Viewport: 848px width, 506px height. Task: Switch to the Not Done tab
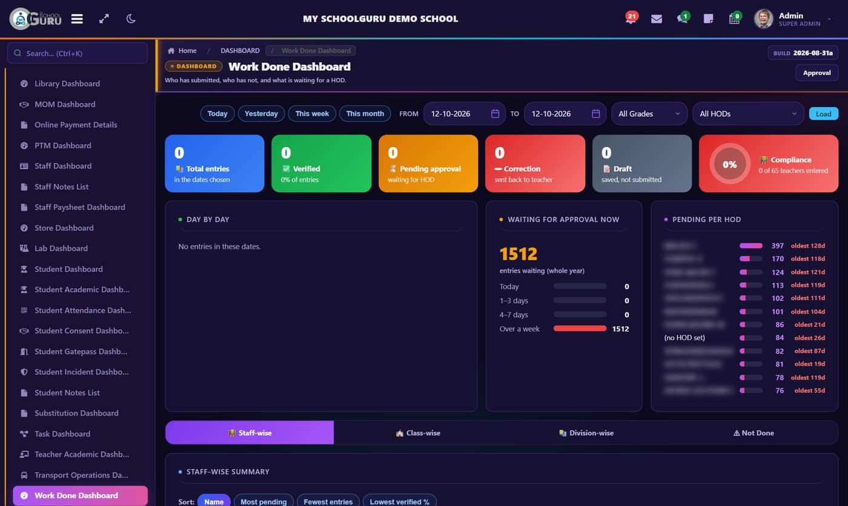754,433
